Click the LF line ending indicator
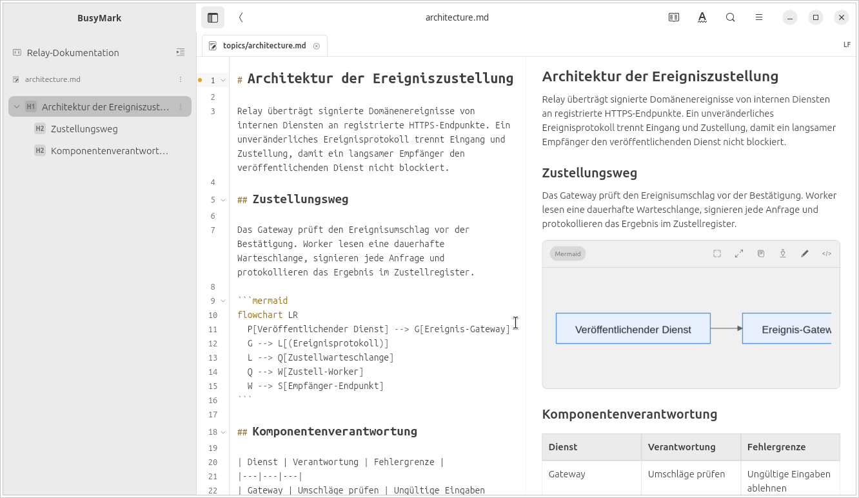Screen dimensions: 859x498 [x=847, y=45]
